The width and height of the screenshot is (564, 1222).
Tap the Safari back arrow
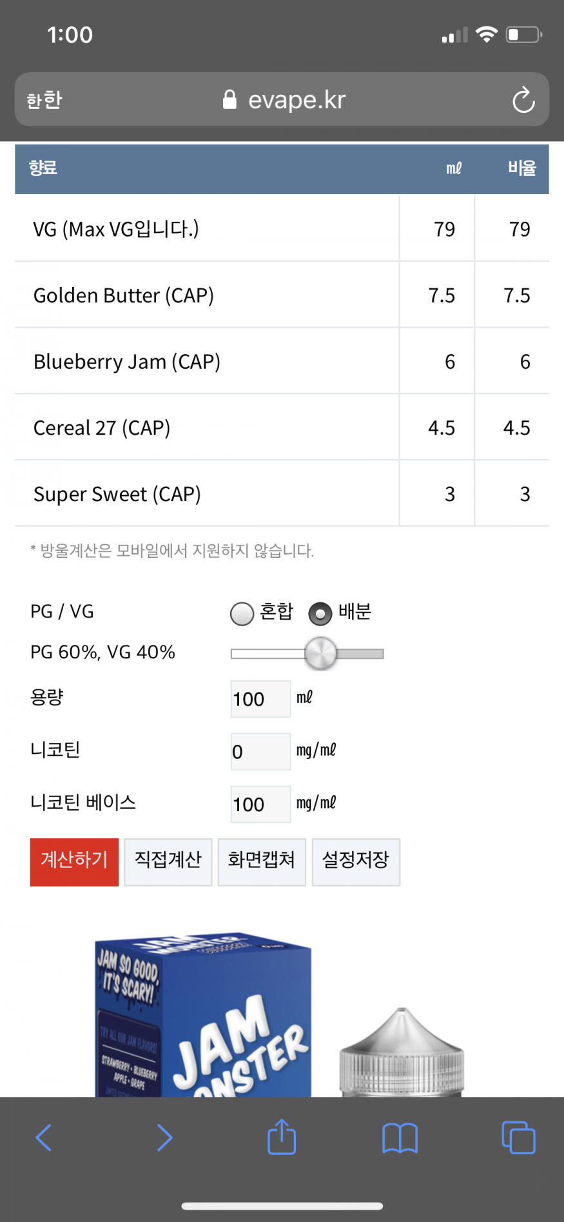44,1138
